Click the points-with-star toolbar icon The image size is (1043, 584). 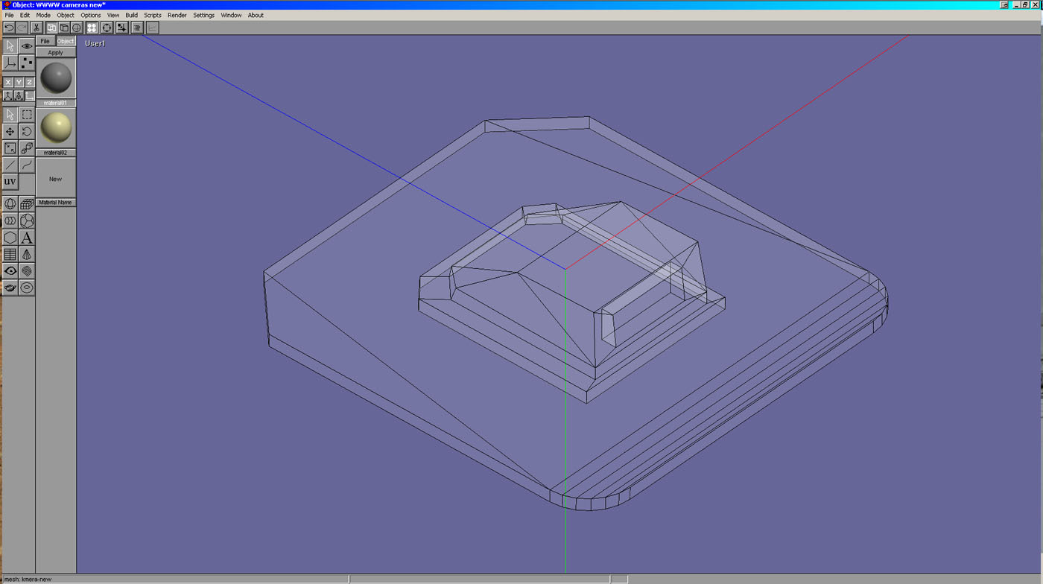pyautogui.click(x=122, y=28)
